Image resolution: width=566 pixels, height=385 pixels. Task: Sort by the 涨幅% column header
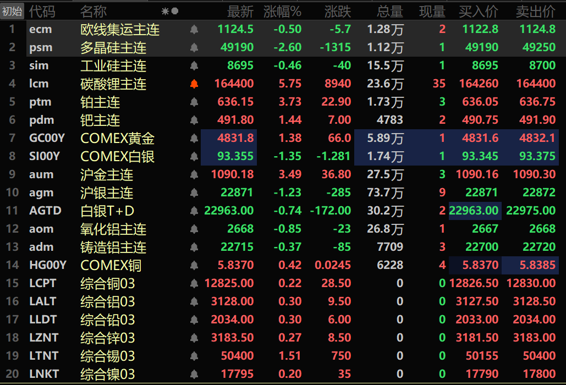(282, 11)
